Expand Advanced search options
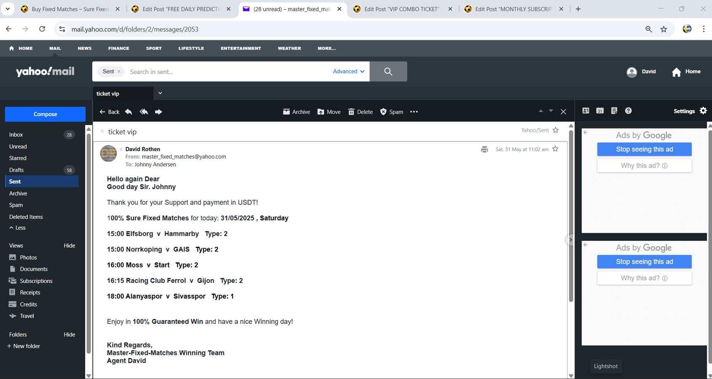 349,72
